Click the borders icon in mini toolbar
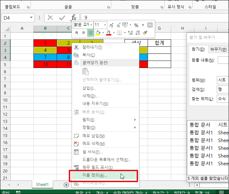Viewport: 229px width, 194px height. click(x=119, y=33)
